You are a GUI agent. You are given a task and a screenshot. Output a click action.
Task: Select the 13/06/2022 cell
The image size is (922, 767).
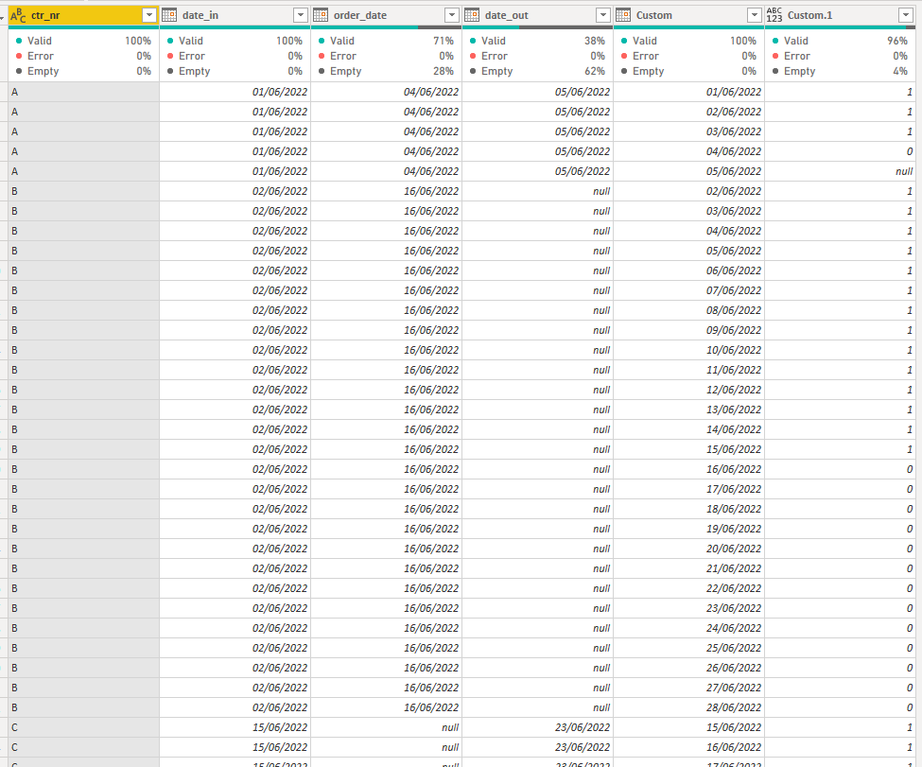click(x=688, y=410)
